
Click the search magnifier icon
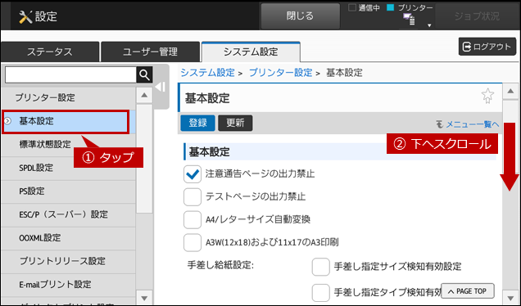pos(144,74)
